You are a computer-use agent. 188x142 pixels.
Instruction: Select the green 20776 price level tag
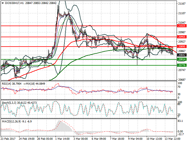(181, 65)
